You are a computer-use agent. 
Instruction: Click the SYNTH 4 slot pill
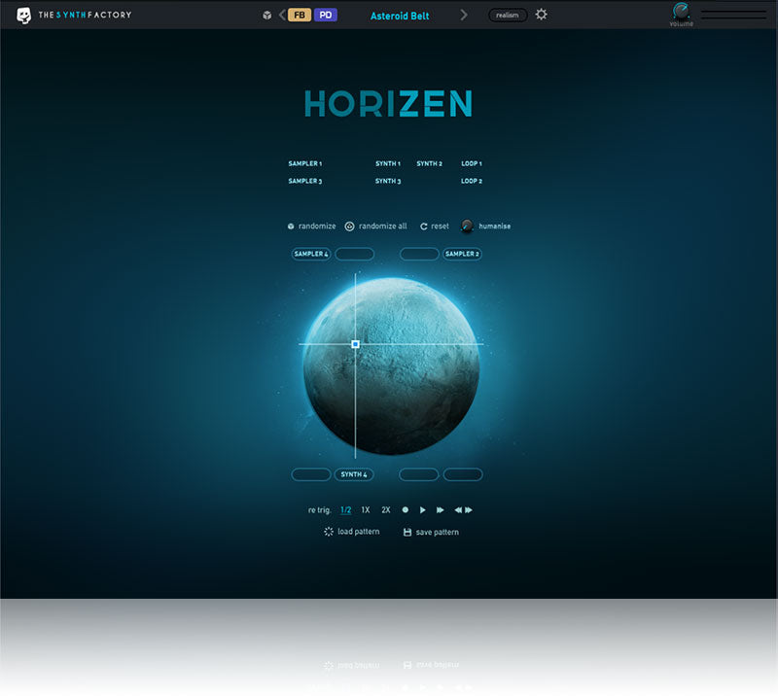354,474
